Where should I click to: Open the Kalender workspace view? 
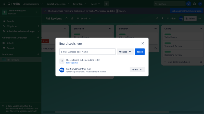click(11, 48)
